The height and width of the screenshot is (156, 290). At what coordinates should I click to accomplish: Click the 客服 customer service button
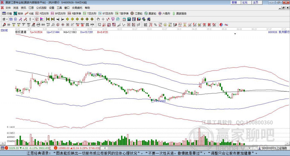[236, 2]
